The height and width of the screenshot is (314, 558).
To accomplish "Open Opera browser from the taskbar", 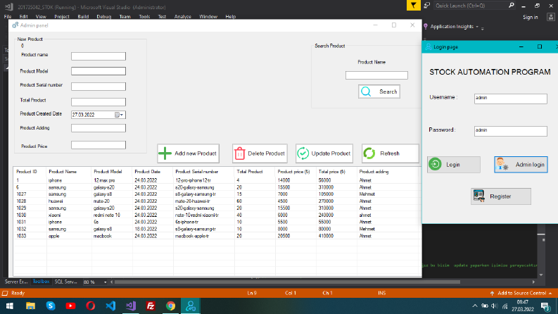I will [x=90, y=306].
